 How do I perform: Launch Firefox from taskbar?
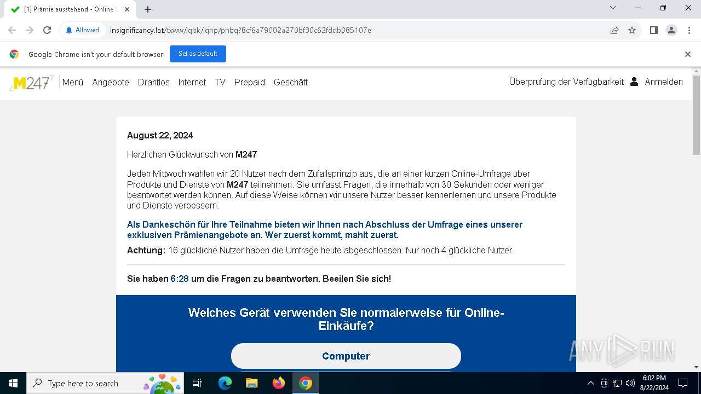click(x=279, y=383)
